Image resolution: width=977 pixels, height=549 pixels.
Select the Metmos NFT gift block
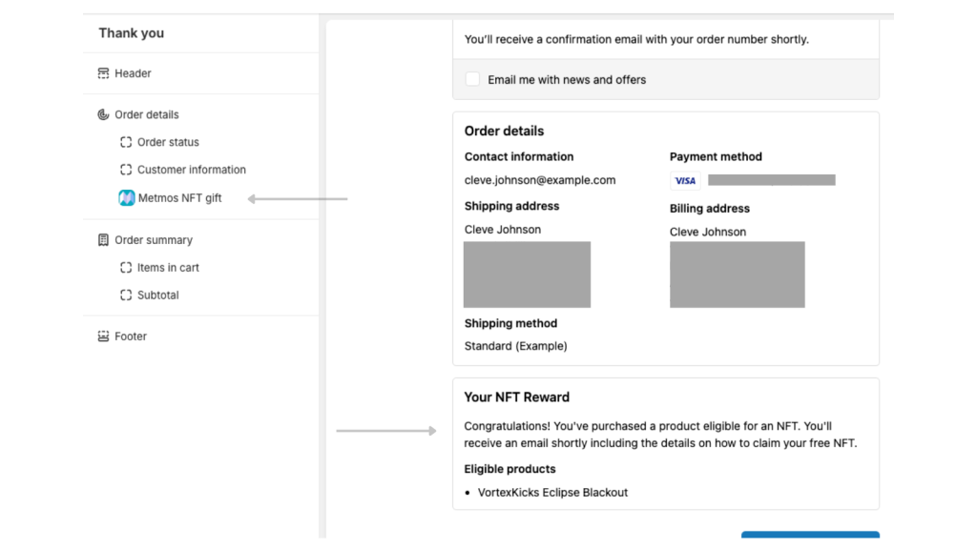pos(180,198)
